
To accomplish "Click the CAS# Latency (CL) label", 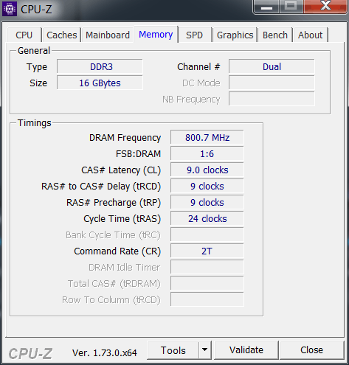I will click(121, 170).
